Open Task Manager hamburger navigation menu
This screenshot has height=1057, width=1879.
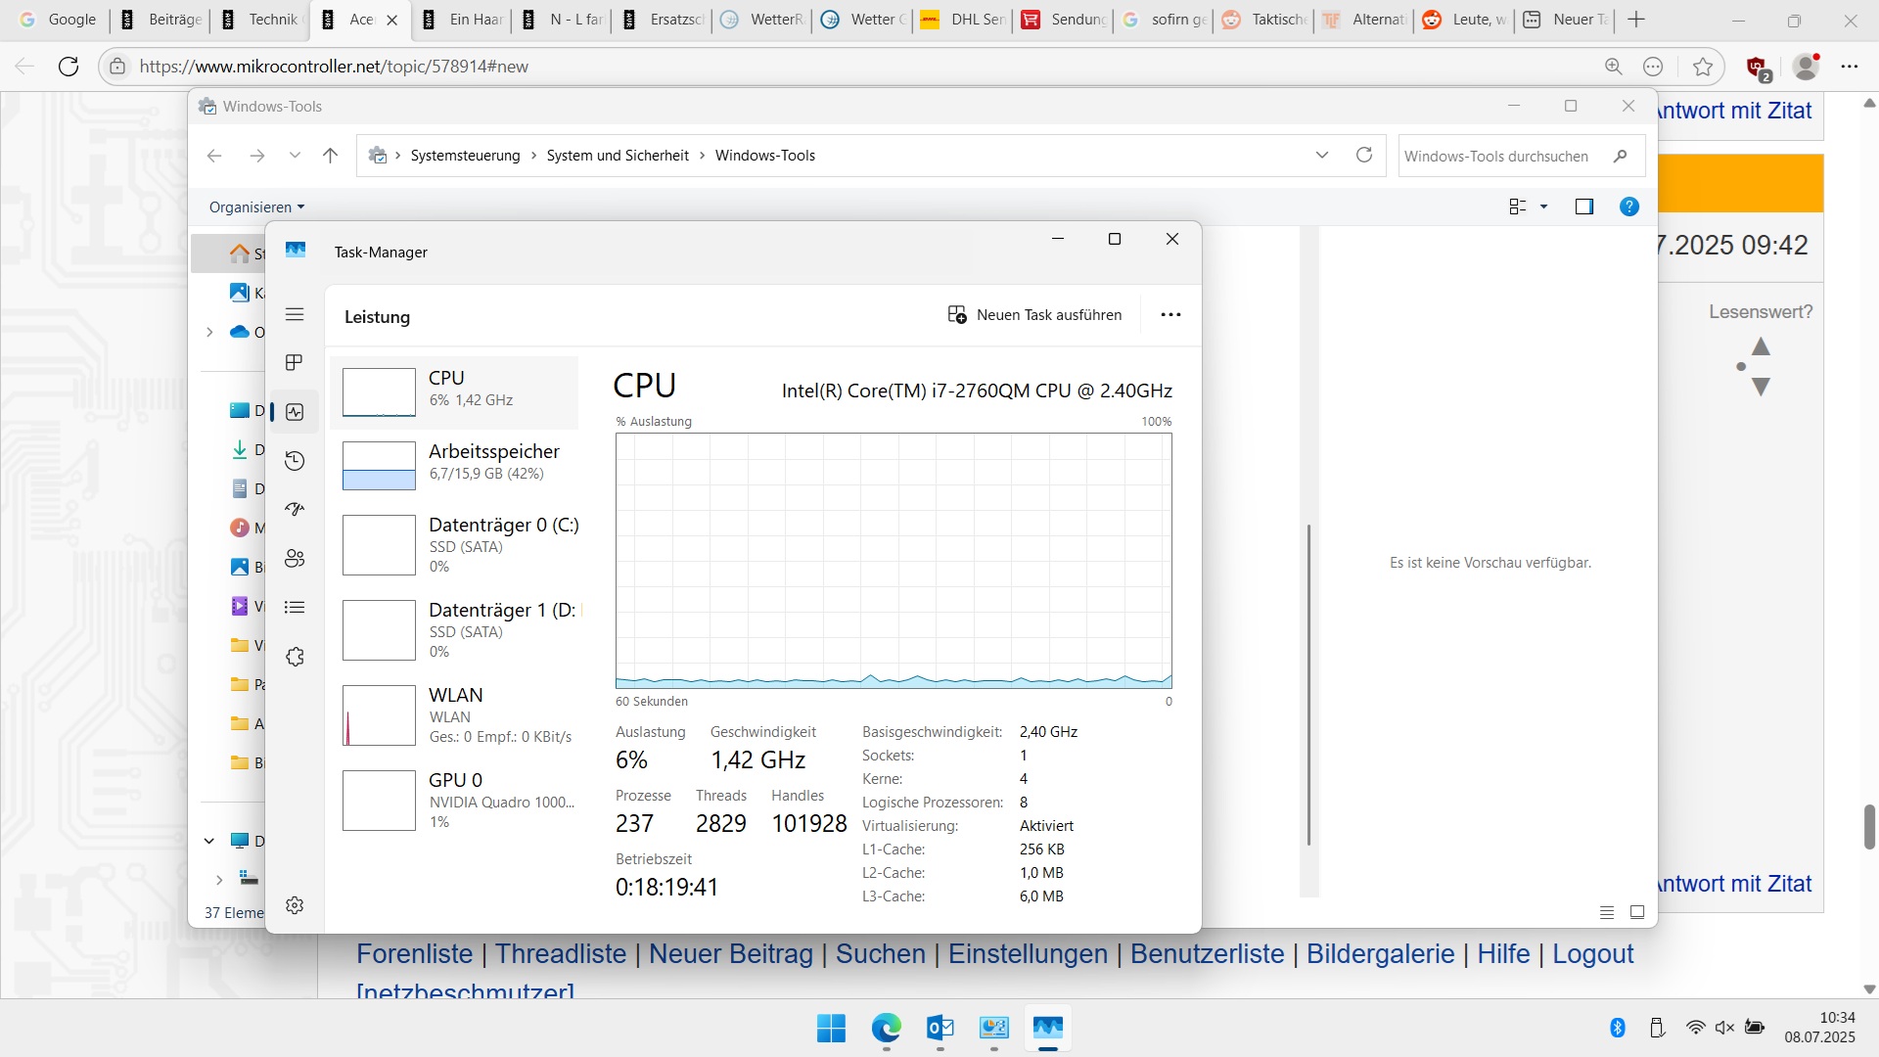click(x=295, y=314)
